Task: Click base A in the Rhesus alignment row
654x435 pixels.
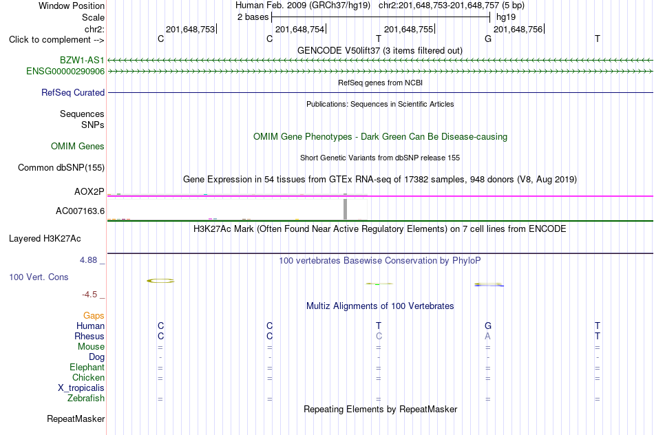Action: 487,336
